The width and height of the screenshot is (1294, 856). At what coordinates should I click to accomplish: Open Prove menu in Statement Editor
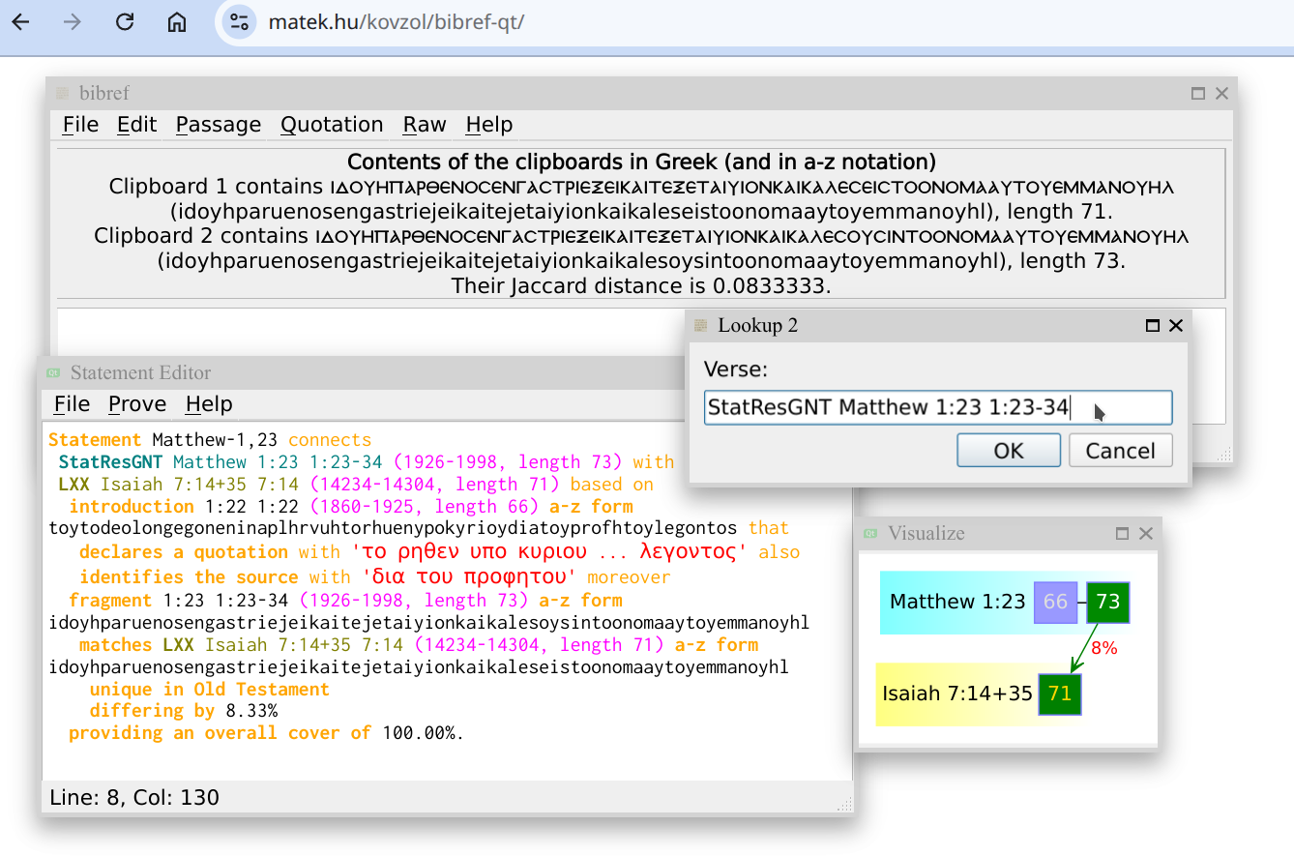137,404
